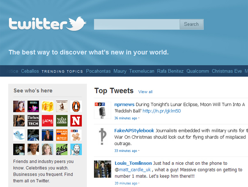
Task: Select the Maury trending topic
Action: pyautogui.click(x=120, y=71)
